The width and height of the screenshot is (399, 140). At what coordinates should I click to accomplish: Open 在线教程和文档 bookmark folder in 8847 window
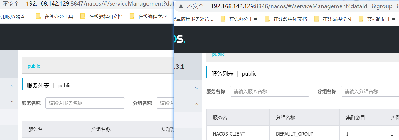click(101, 17)
